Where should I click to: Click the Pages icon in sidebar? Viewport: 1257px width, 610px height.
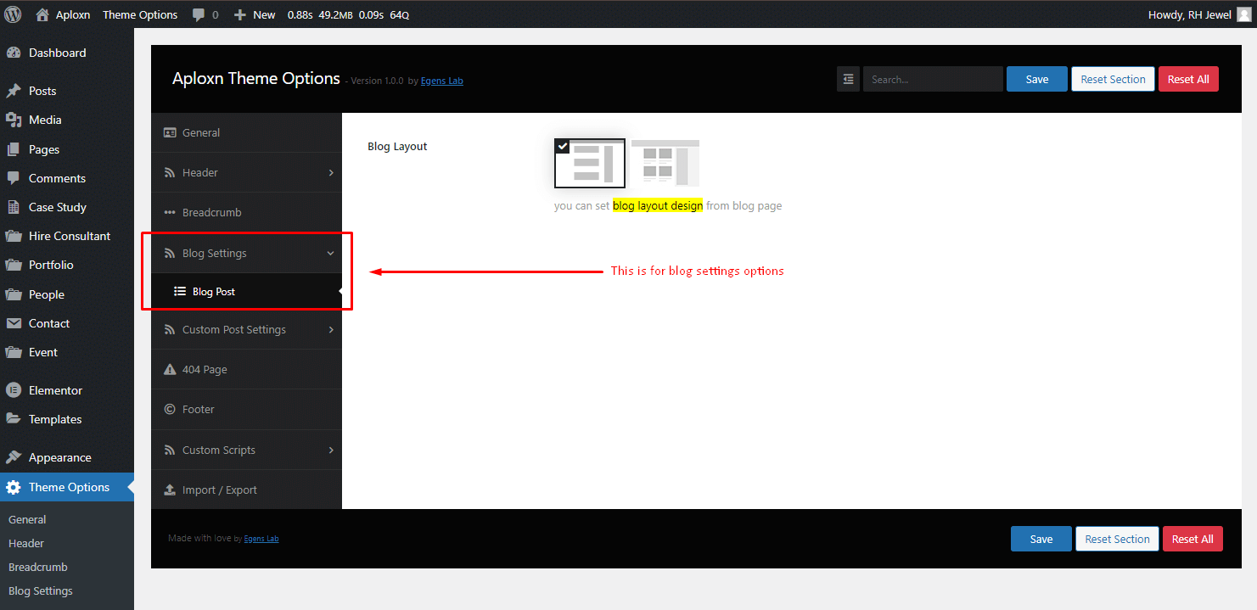[14, 149]
